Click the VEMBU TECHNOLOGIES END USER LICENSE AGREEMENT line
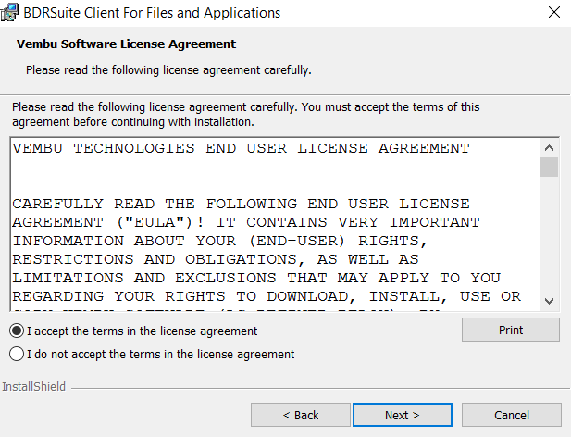This screenshot has height=437, width=571. tap(241, 148)
